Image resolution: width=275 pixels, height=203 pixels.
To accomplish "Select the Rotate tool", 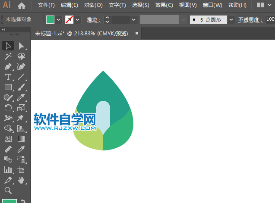I will coord(8,108).
